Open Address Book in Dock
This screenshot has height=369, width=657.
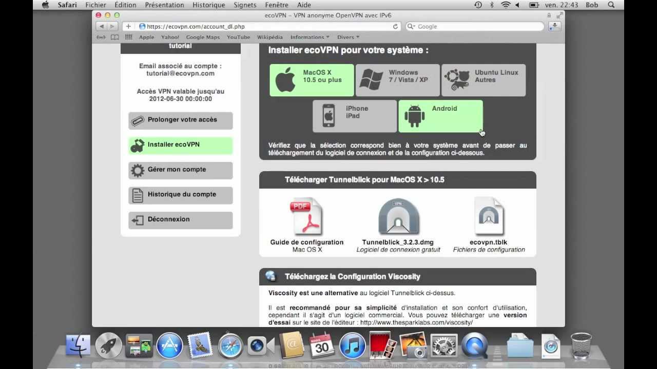click(292, 345)
